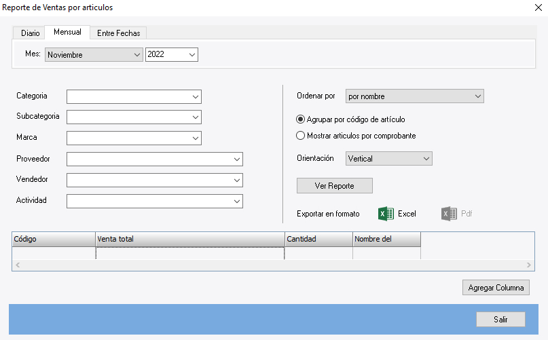
Task: Click the Agregar Columna button
Action: (496, 288)
